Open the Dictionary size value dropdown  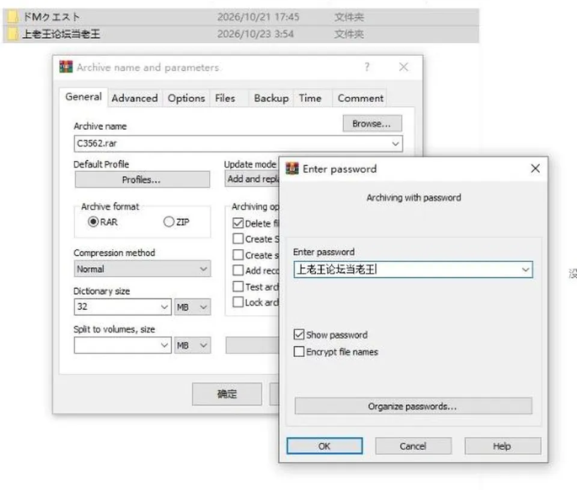(165, 307)
